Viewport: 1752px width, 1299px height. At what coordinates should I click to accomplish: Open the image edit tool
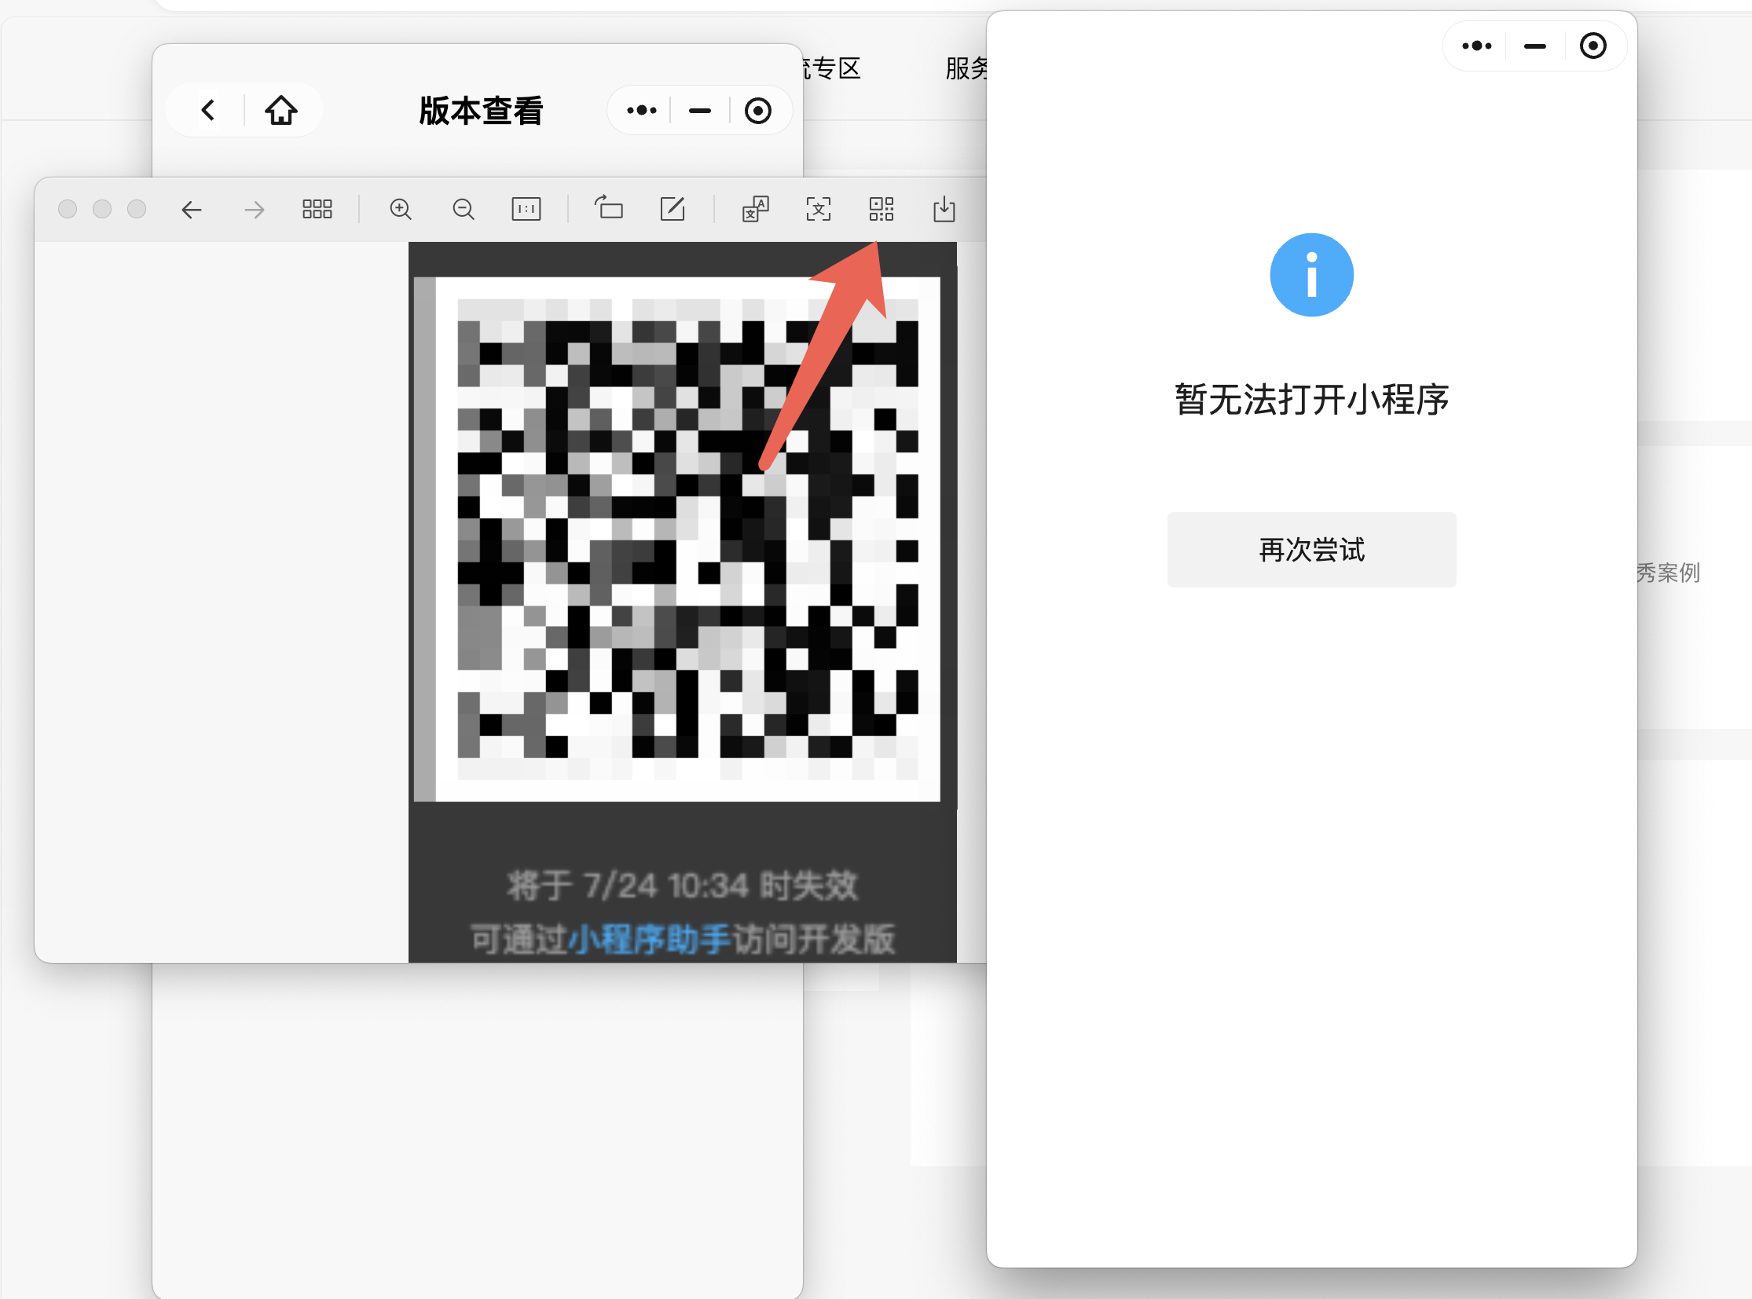(672, 209)
